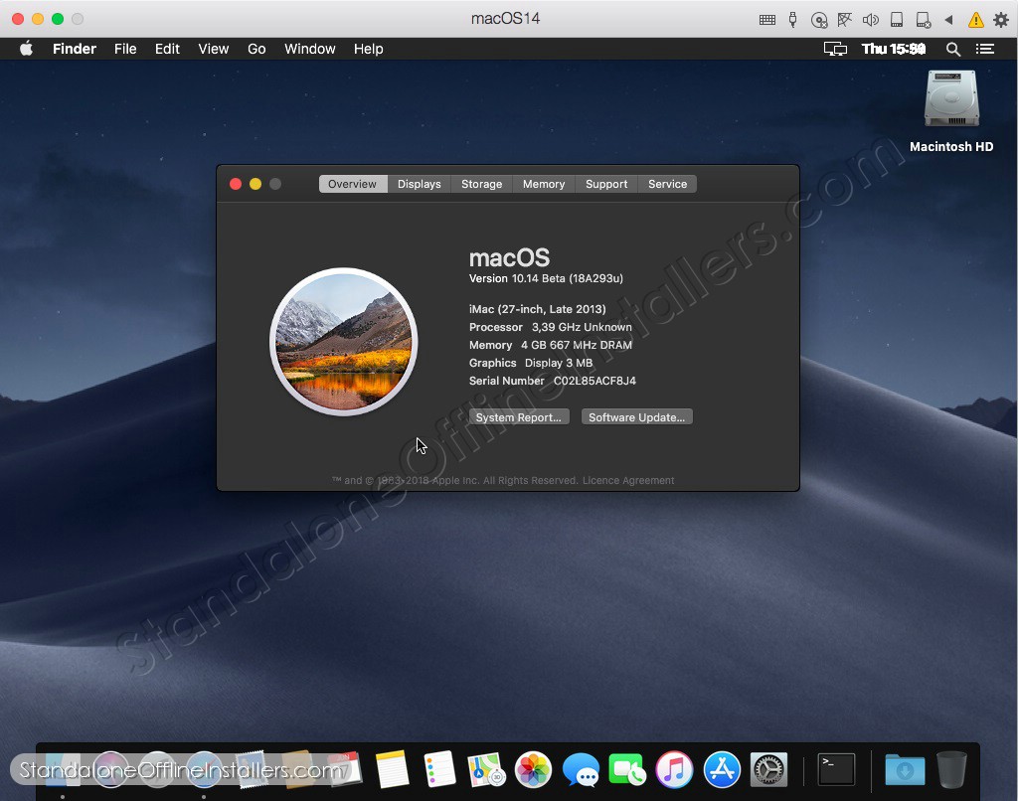Open the Apple menu
This screenshot has width=1018, height=801.
click(x=26, y=49)
